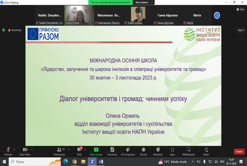
Task: Open clock showing 15:29 02.11.2023
Action: coord(231,162)
